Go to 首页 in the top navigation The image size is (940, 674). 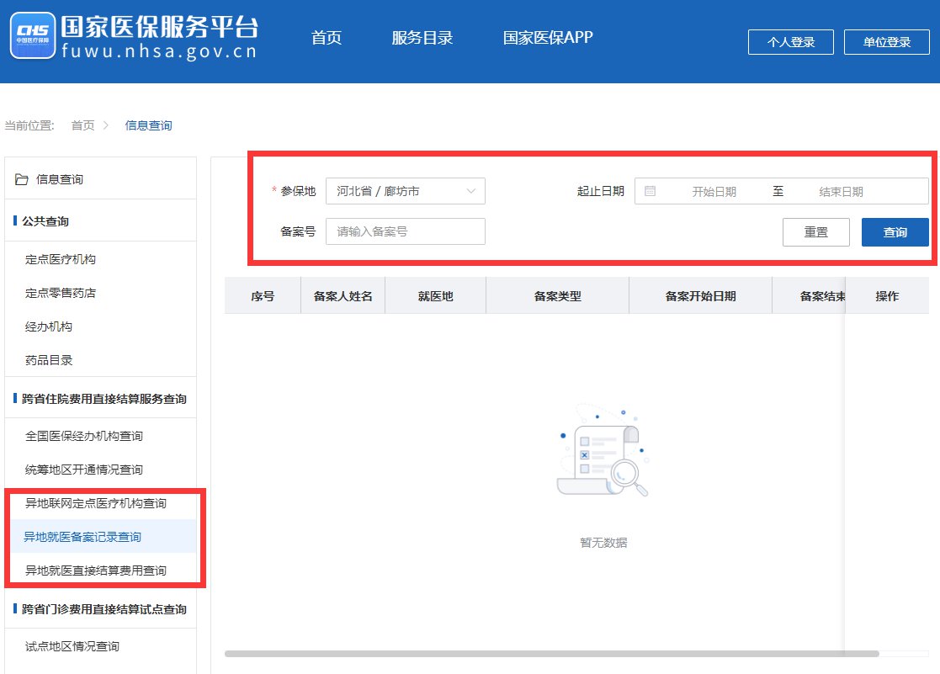(x=327, y=38)
